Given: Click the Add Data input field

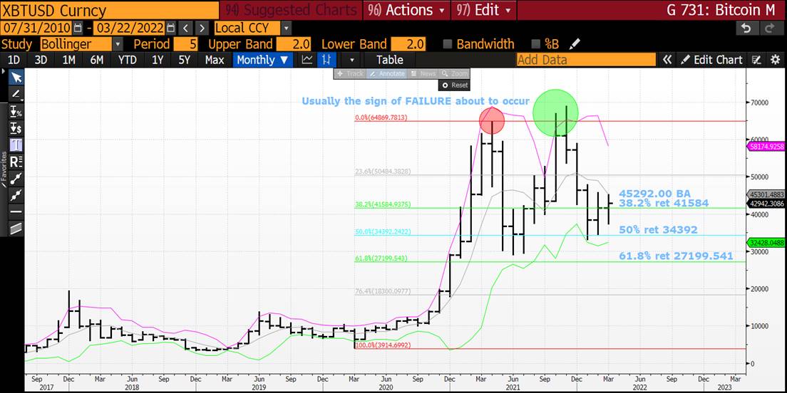Looking at the screenshot, I should 586,60.
